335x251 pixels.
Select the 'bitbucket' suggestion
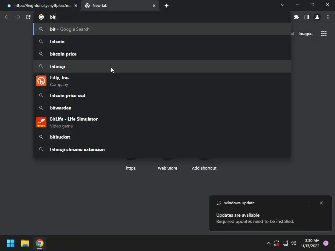[162, 137]
